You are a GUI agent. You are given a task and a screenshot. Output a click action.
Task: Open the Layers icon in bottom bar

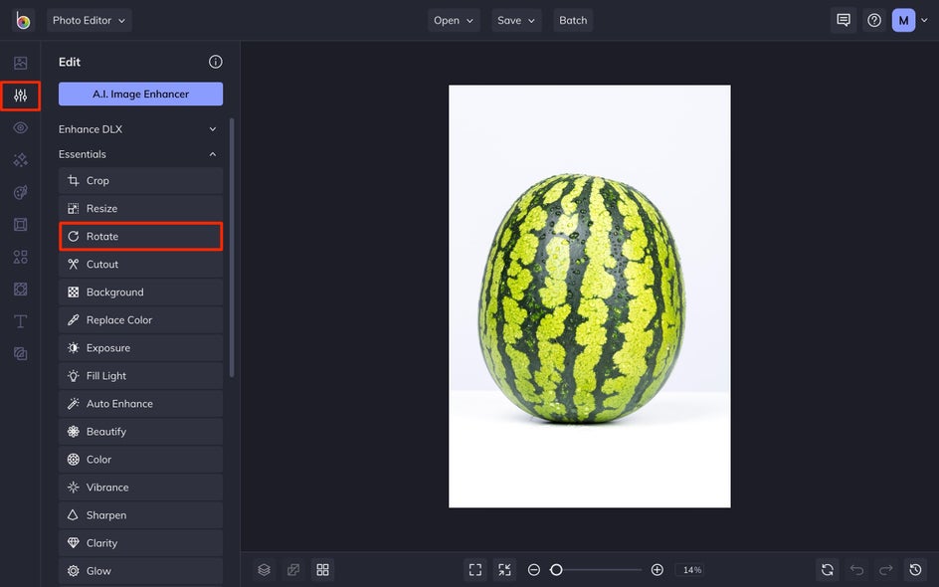pos(265,570)
